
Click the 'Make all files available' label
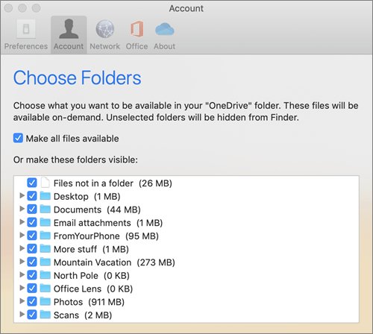point(72,139)
